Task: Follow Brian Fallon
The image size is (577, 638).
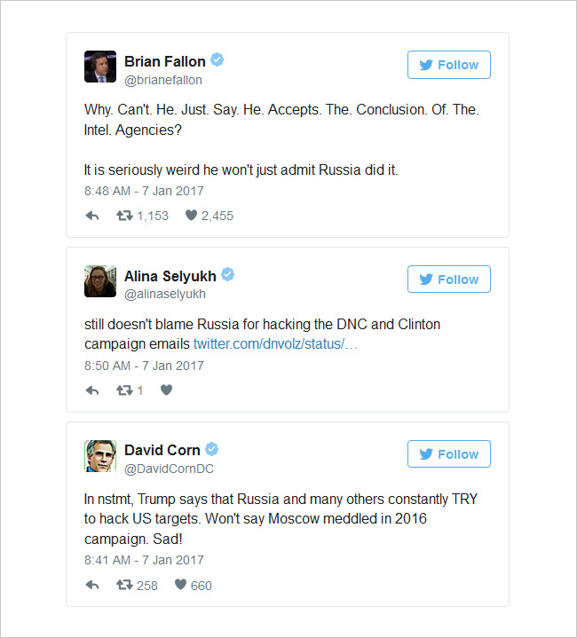Action: pos(449,65)
